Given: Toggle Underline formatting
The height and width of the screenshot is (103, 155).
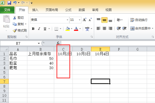Looking at the screenshot, I should [x=45, y=29].
